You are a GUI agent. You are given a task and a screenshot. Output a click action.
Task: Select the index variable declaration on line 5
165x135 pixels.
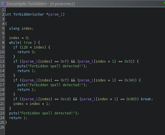27,29
